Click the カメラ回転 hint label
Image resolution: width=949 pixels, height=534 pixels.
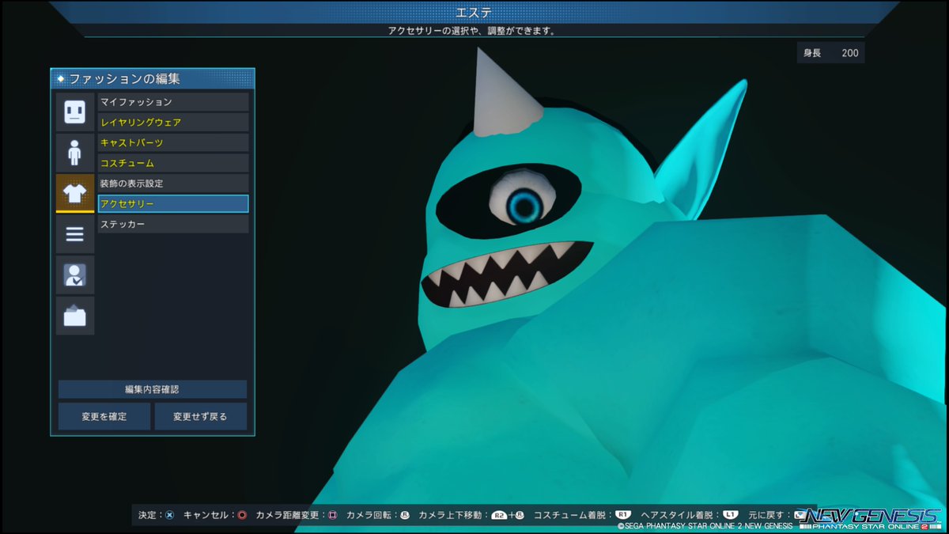(370, 515)
